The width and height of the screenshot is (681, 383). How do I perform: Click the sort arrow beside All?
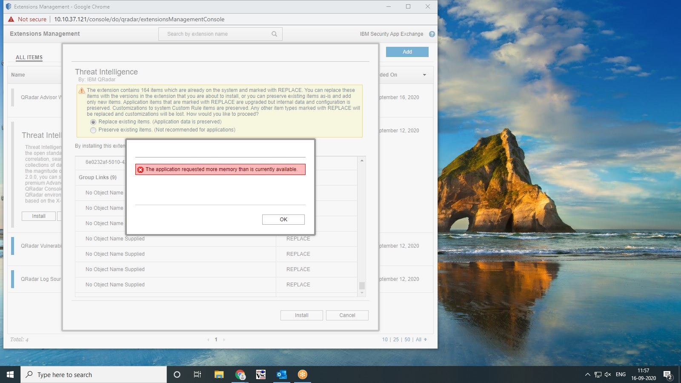[x=425, y=340]
